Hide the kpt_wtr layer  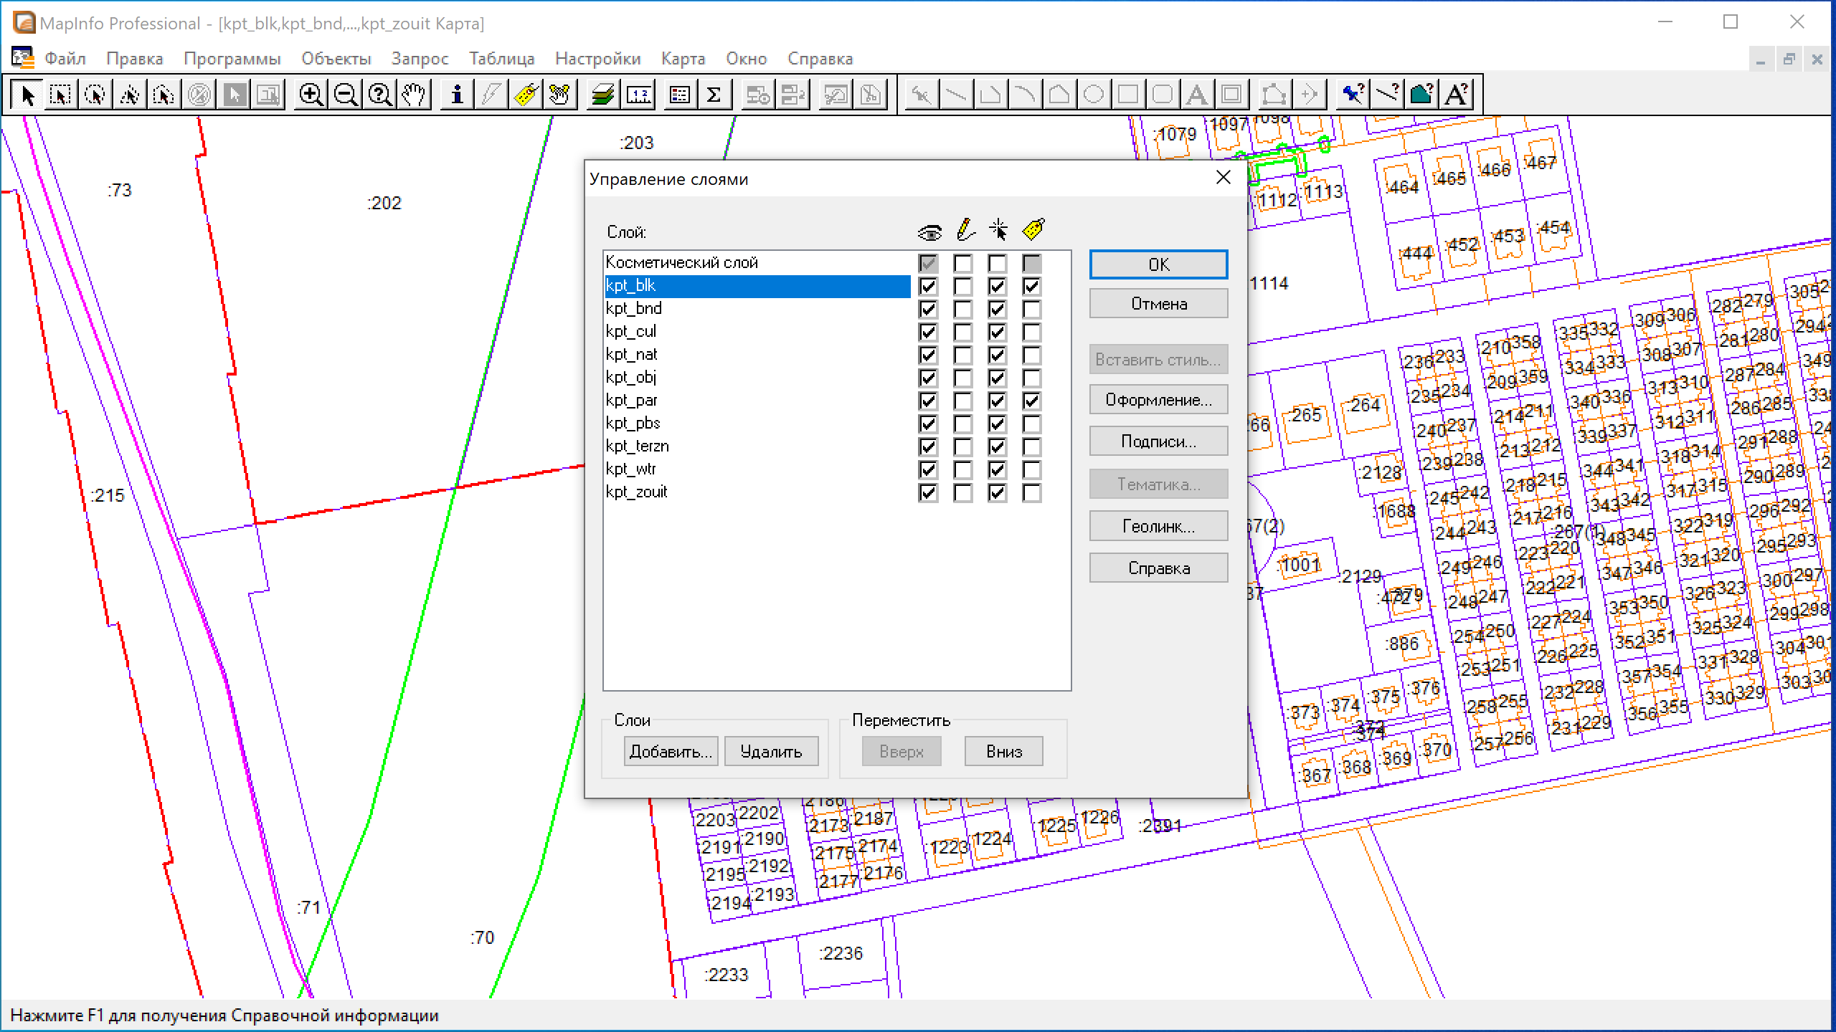928,470
